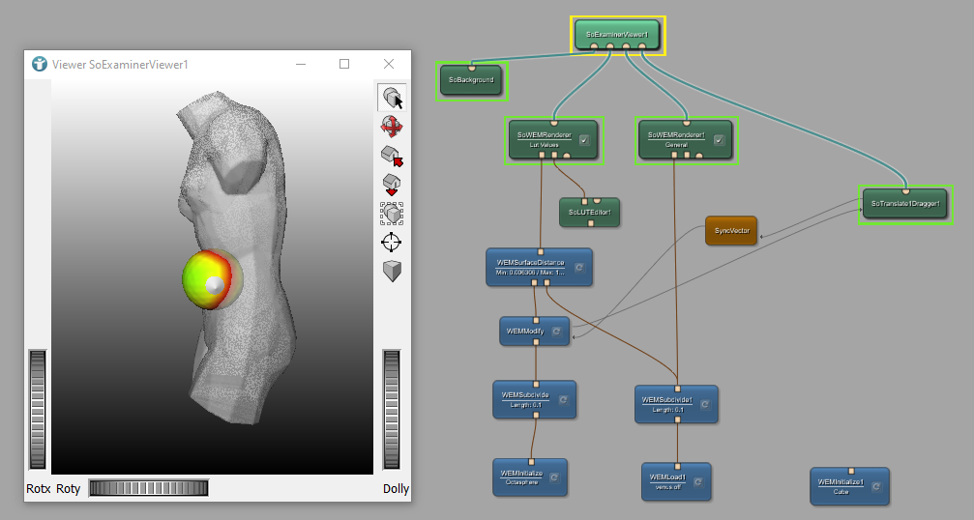Screen dimensions: 974x520
Task: Activate the seek crosshair tool
Action: click(x=391, y=242)
